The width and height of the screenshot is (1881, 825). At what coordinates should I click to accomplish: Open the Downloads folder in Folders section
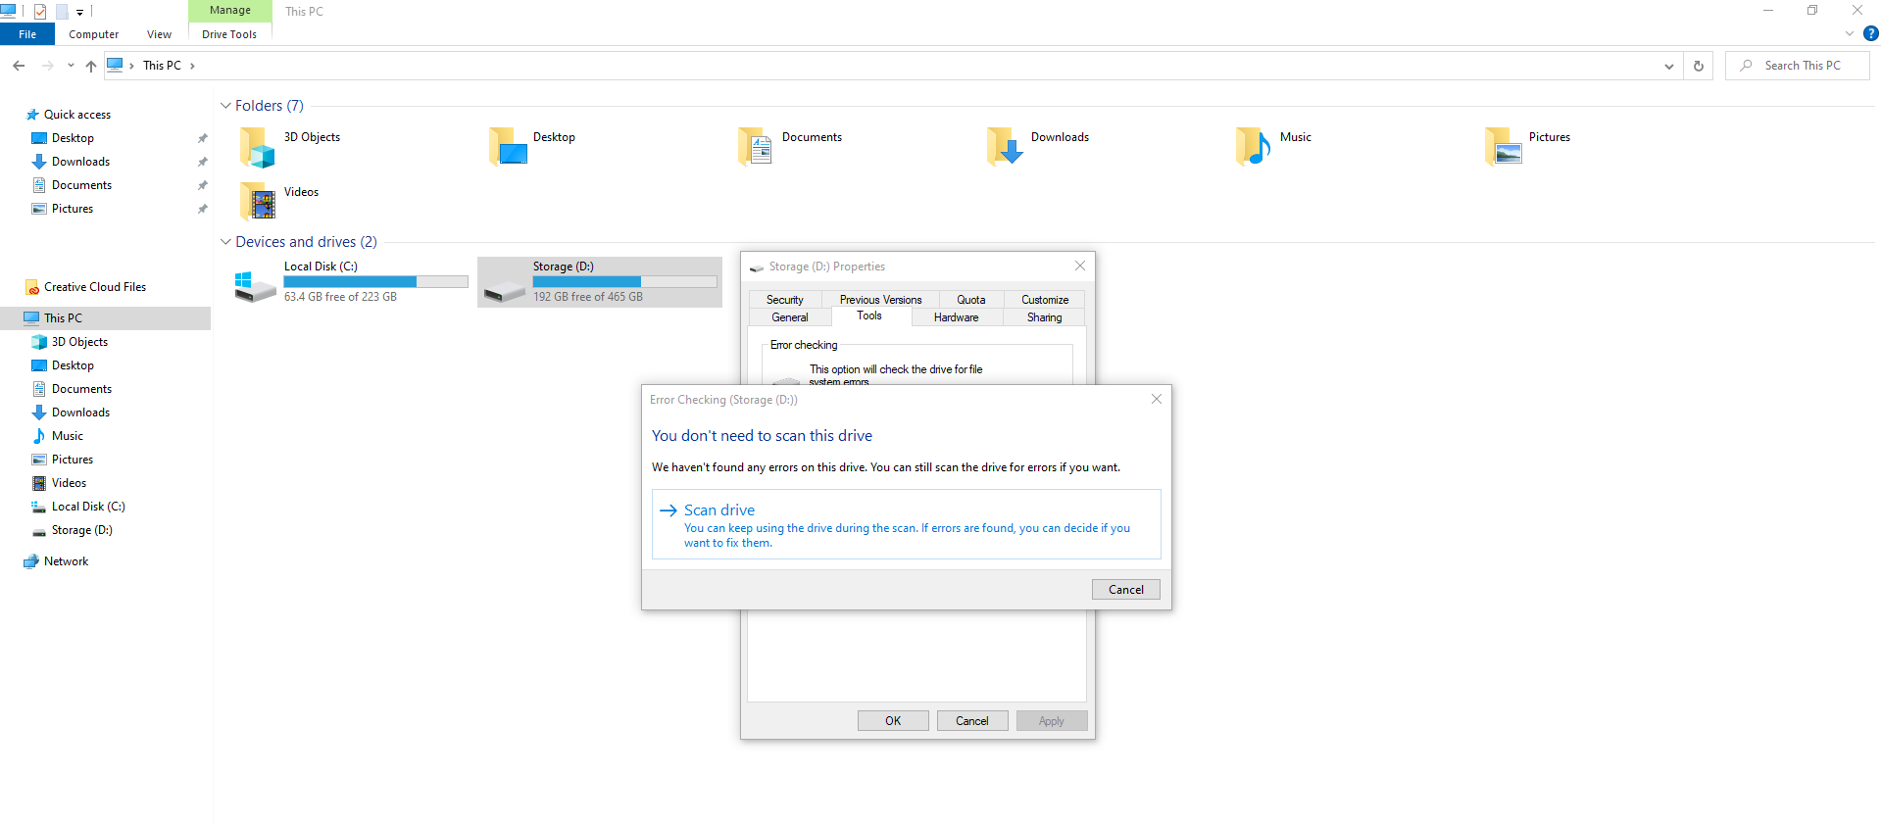pos(1005,147)
